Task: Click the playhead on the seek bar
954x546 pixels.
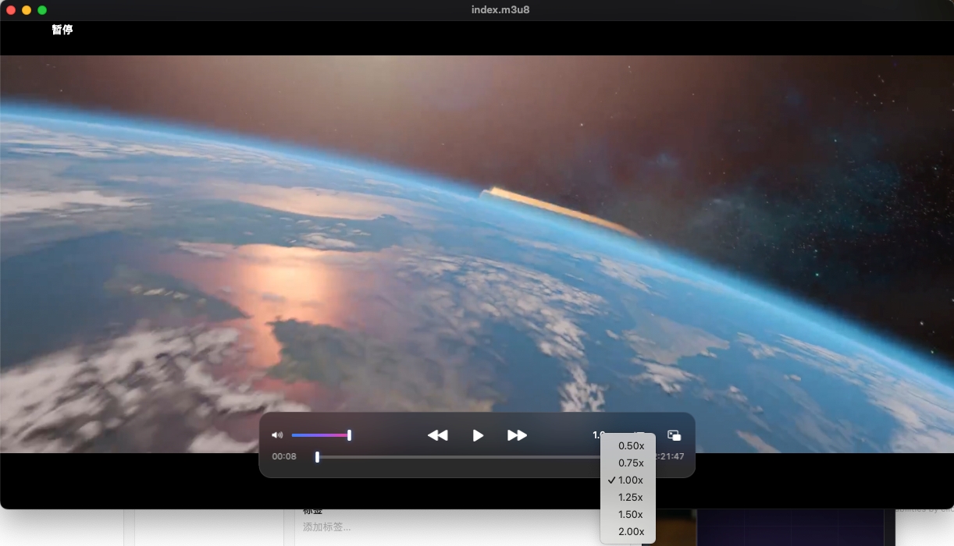Action: (317, 457)
